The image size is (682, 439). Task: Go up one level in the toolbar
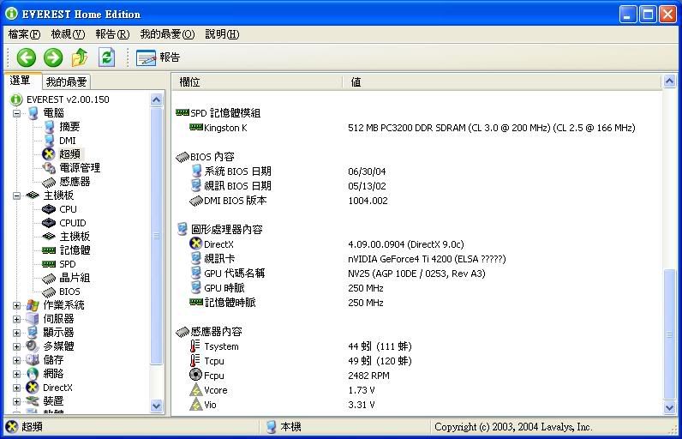point(80,57)
